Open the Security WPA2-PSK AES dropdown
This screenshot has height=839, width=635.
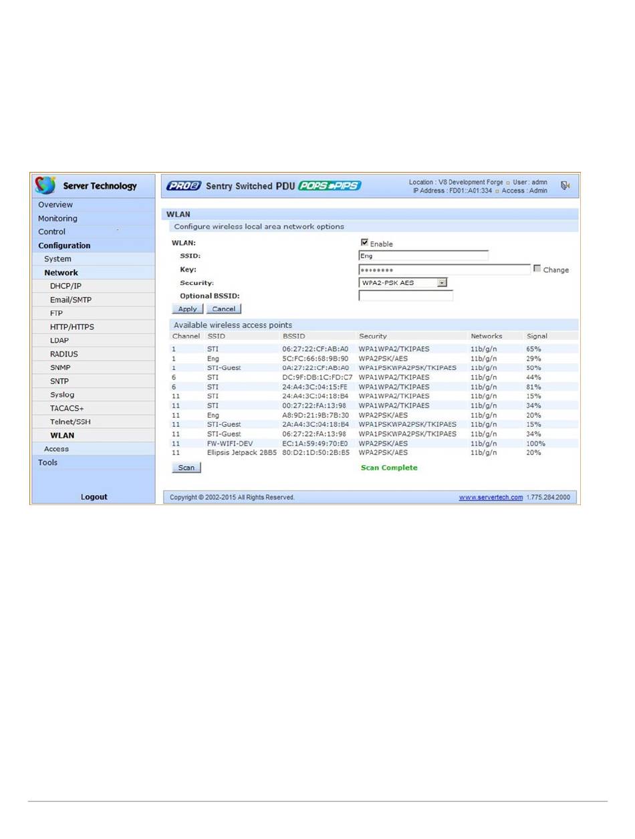[x=403, y=282]
